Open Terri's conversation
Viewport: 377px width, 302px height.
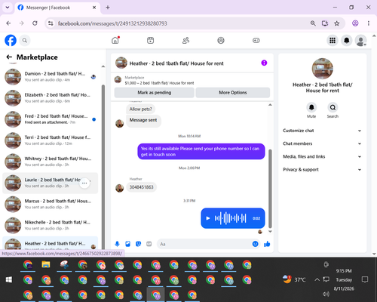pos(51,140)
